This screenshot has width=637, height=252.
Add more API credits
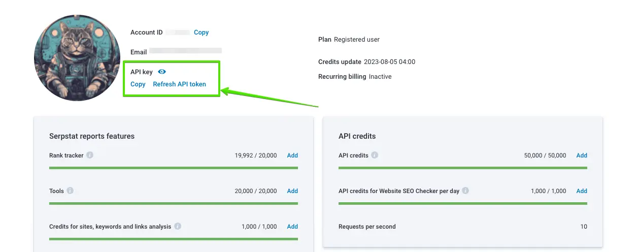pos(582,155)
